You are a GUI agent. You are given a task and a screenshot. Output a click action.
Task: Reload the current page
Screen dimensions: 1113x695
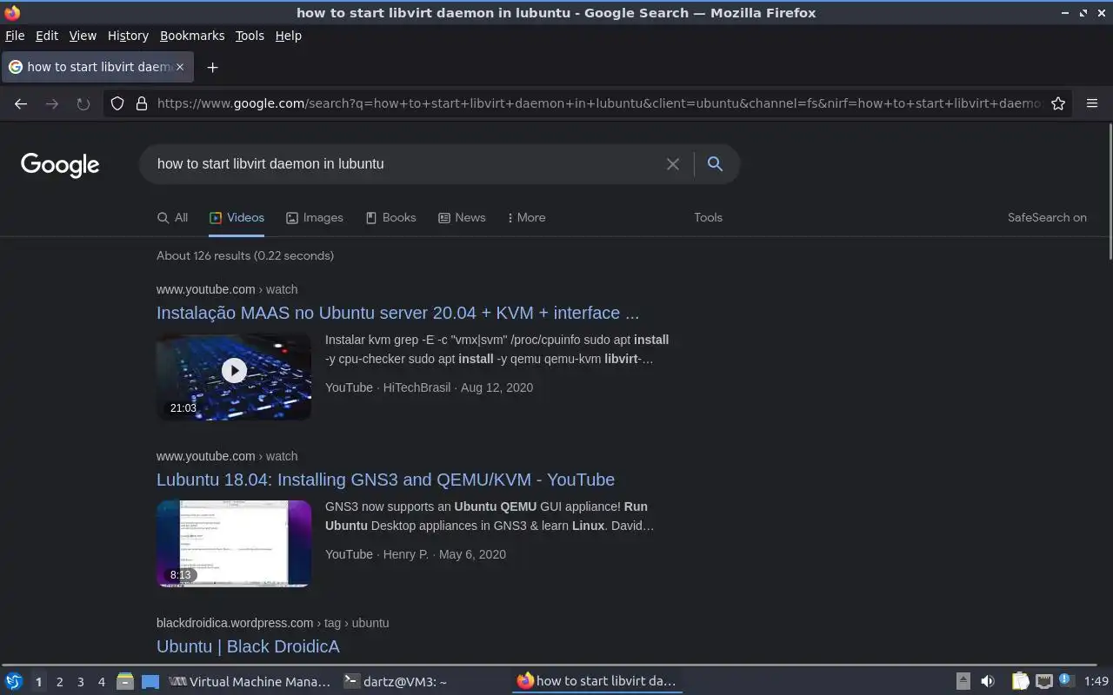(83, 103)
